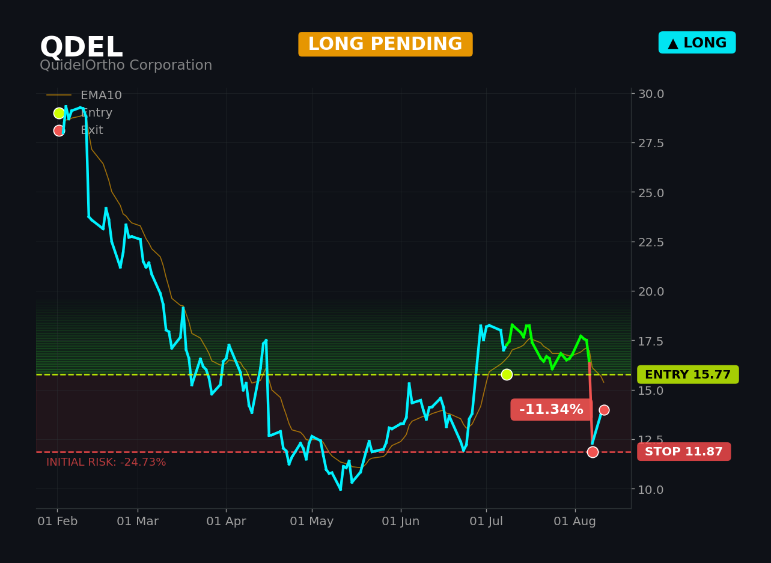The height and width of the screenshot is (563, 771).
Task: Select the 01 Apr date label
Action: coord(226,522)
